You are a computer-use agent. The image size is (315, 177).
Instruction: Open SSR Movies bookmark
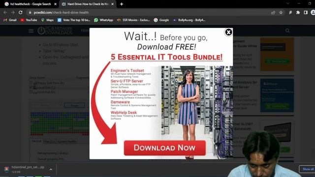coord(133,20)
